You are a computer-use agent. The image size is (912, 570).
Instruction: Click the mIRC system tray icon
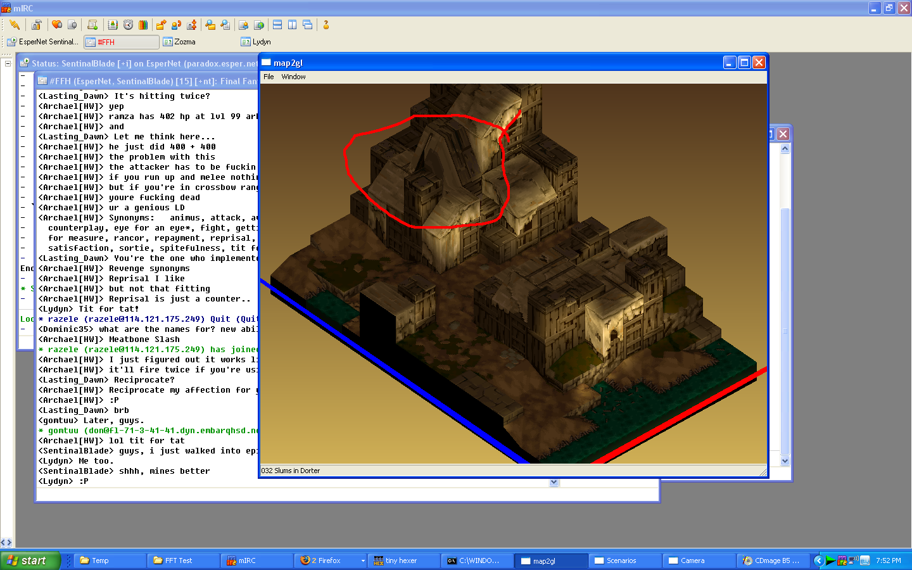click(x=842, y=560)
